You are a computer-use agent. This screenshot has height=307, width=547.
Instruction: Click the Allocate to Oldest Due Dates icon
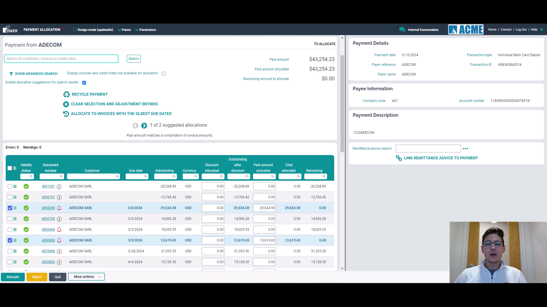pos(66,114)
